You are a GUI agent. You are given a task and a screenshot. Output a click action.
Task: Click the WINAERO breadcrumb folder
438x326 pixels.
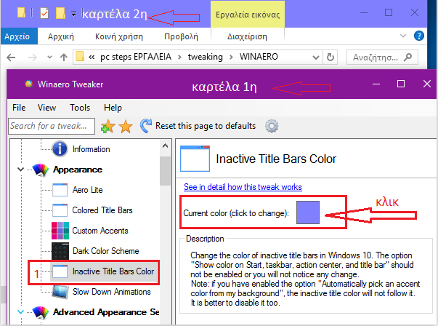pos(259,57)
